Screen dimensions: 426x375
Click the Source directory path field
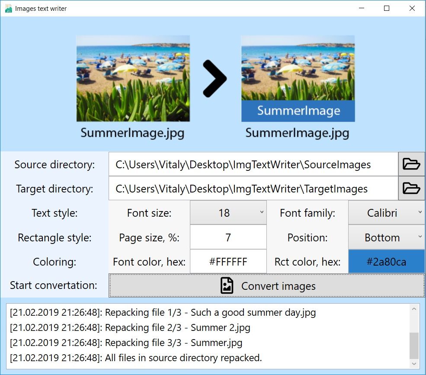tap(253, 164)
